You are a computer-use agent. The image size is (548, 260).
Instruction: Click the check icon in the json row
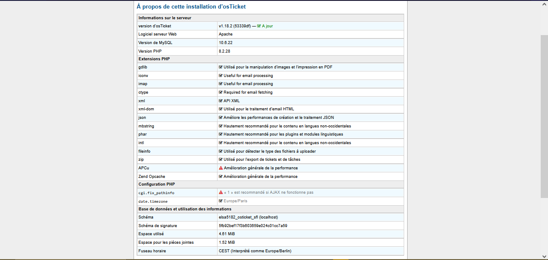(220, 118)
